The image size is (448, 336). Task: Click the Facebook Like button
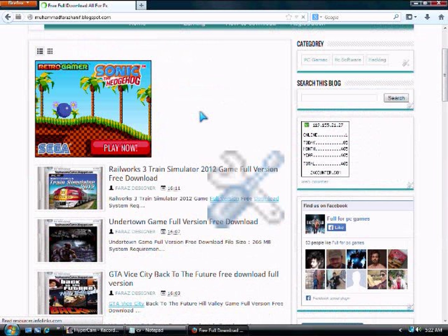pyautogui.click(x=336, y=227)
